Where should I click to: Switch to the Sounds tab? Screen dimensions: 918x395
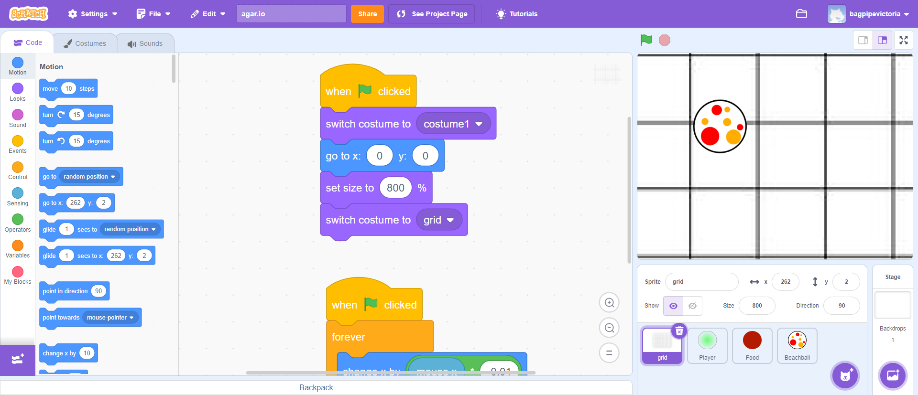point(145,43)
